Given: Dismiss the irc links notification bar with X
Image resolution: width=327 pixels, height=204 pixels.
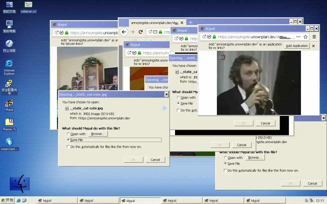Looking at the screenshot, I should [x=313, y=46].
